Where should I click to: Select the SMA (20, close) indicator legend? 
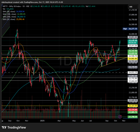13,19
